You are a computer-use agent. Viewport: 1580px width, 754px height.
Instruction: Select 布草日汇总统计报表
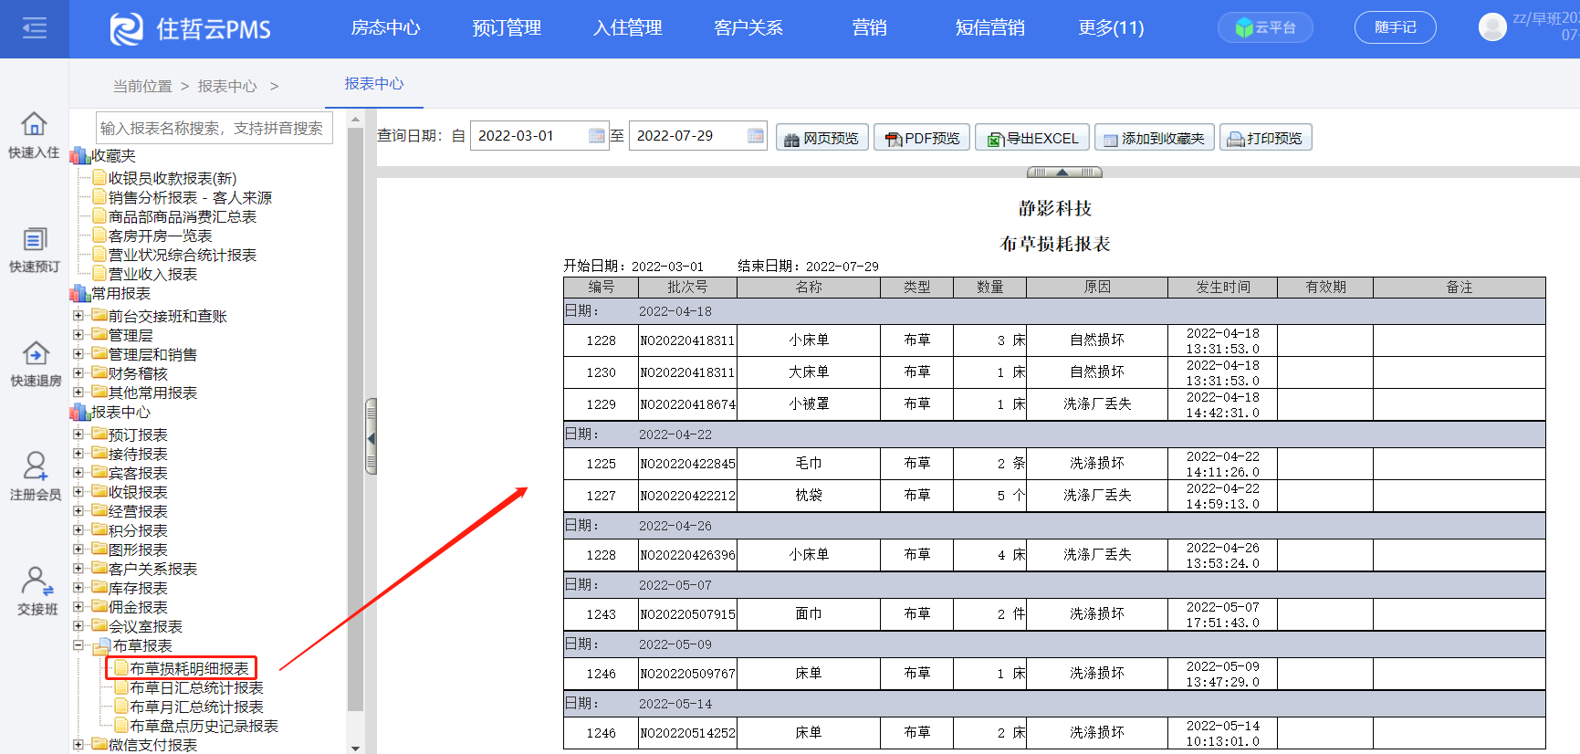click(196, 688)
